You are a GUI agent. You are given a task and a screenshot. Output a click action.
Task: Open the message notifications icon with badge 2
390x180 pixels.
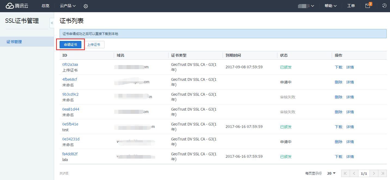(367, 6)
